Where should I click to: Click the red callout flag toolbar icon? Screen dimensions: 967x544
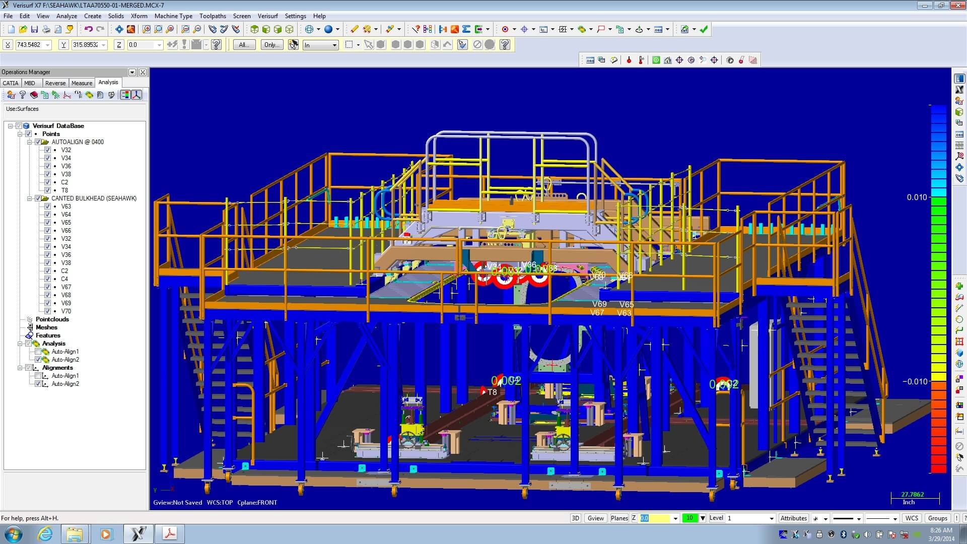coord(601,29)
